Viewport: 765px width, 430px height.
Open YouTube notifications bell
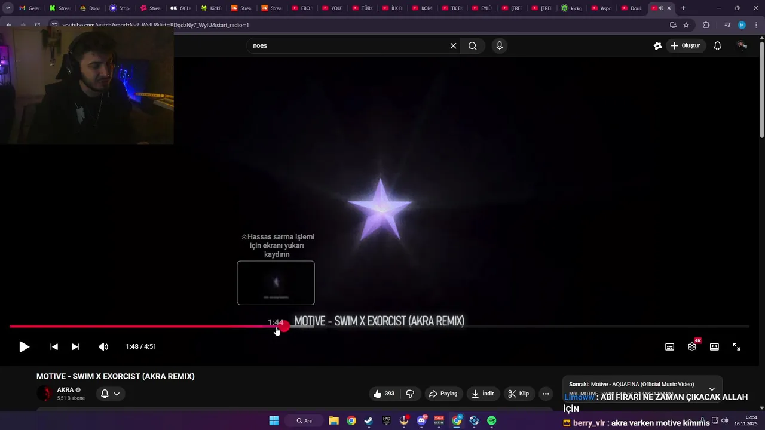[x=718, y=46]
